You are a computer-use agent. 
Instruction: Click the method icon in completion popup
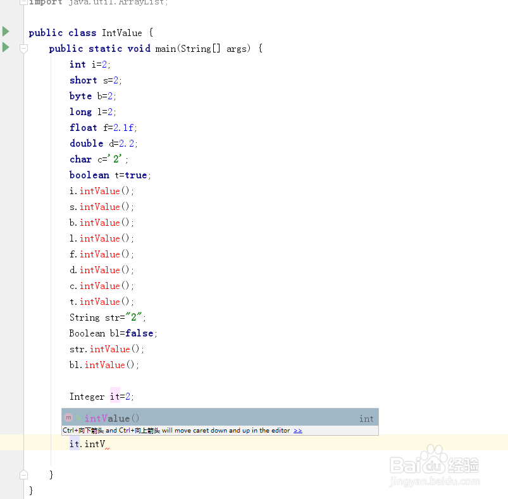tap(68, 417)
